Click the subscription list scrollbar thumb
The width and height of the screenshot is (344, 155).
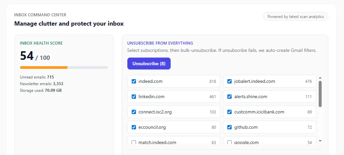click(320, 94)
